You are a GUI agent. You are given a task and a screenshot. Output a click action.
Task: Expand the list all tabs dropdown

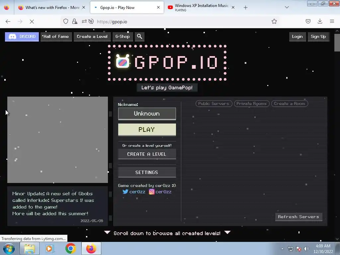(x=287, y=7)
